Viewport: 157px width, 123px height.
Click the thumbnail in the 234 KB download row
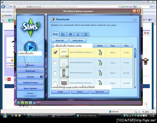64,73
